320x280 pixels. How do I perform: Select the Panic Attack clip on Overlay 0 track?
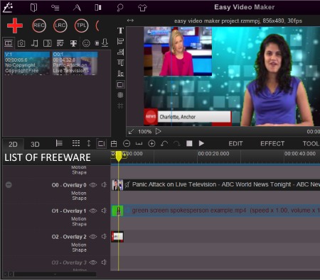(x=215, y=184)
